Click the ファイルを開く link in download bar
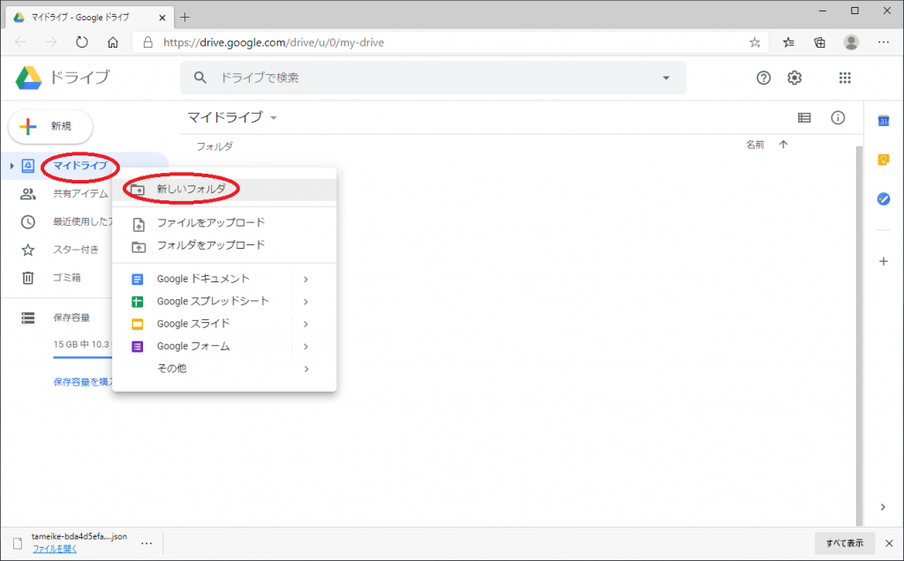This screenshot has width=904, height=561. click(x=55, y=549)
